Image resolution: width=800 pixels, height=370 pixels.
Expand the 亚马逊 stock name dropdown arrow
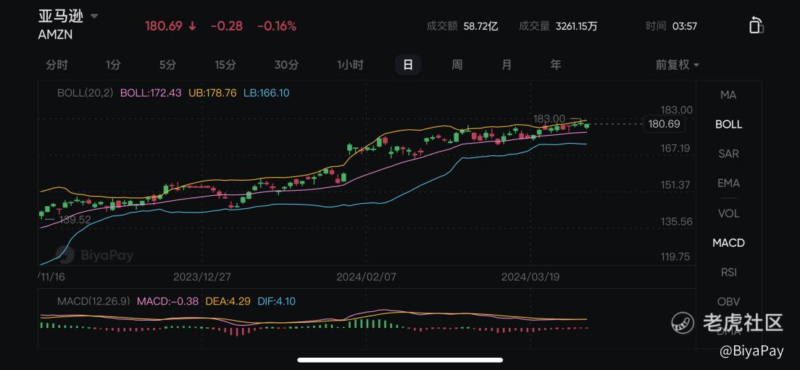(x=94, y=16)
